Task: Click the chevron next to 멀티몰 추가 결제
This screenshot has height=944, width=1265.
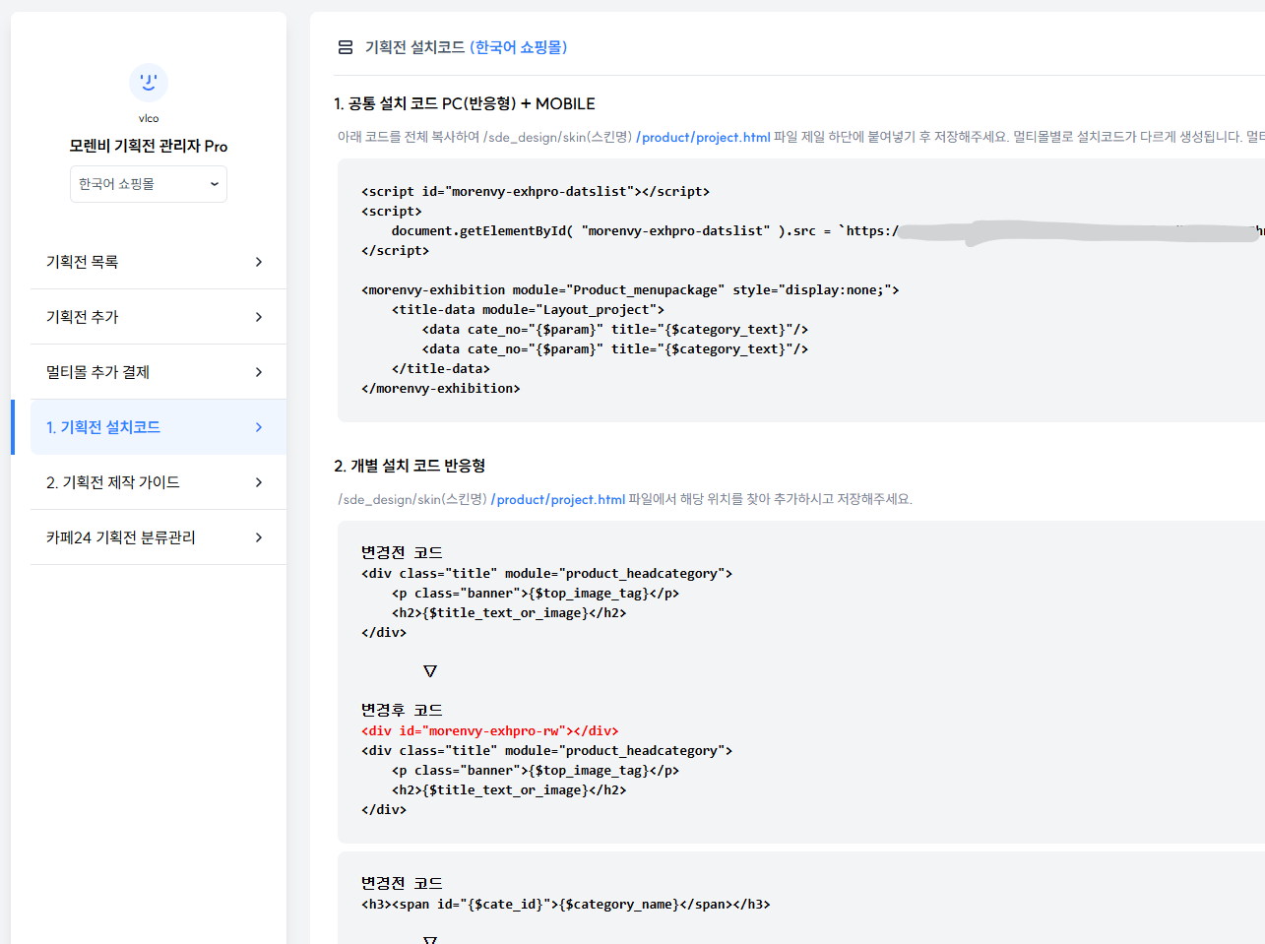Action: pos(259,372)
